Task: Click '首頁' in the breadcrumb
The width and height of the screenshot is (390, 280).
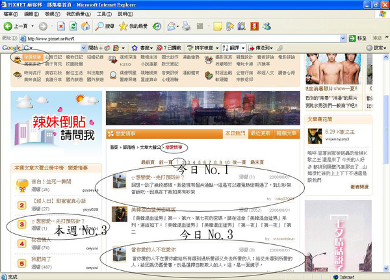Action: 114,147
